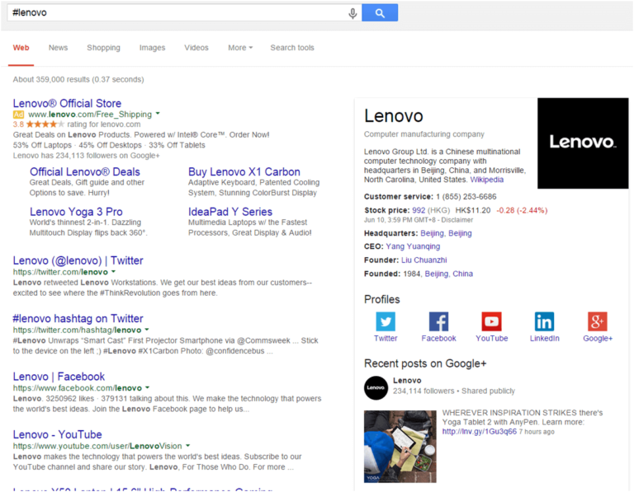This screenshot has height=492, width=634.
Task: Open Lenovo | Facebook result
Action: click(x=59, y=377)
